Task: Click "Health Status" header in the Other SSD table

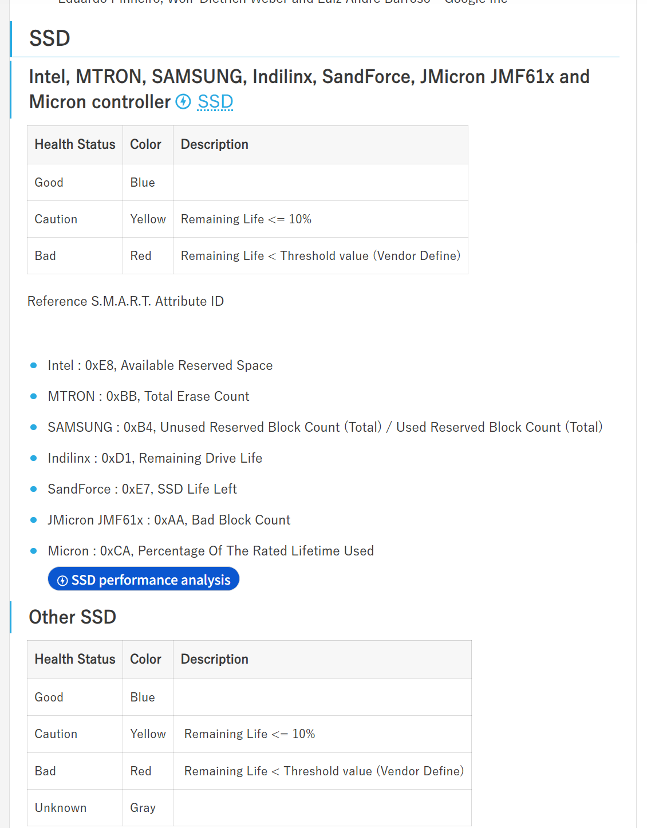Action: coord(75,660)
